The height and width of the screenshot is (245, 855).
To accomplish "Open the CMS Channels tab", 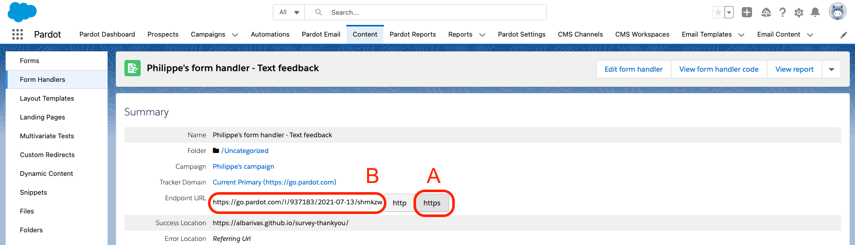I will [580, 34].
